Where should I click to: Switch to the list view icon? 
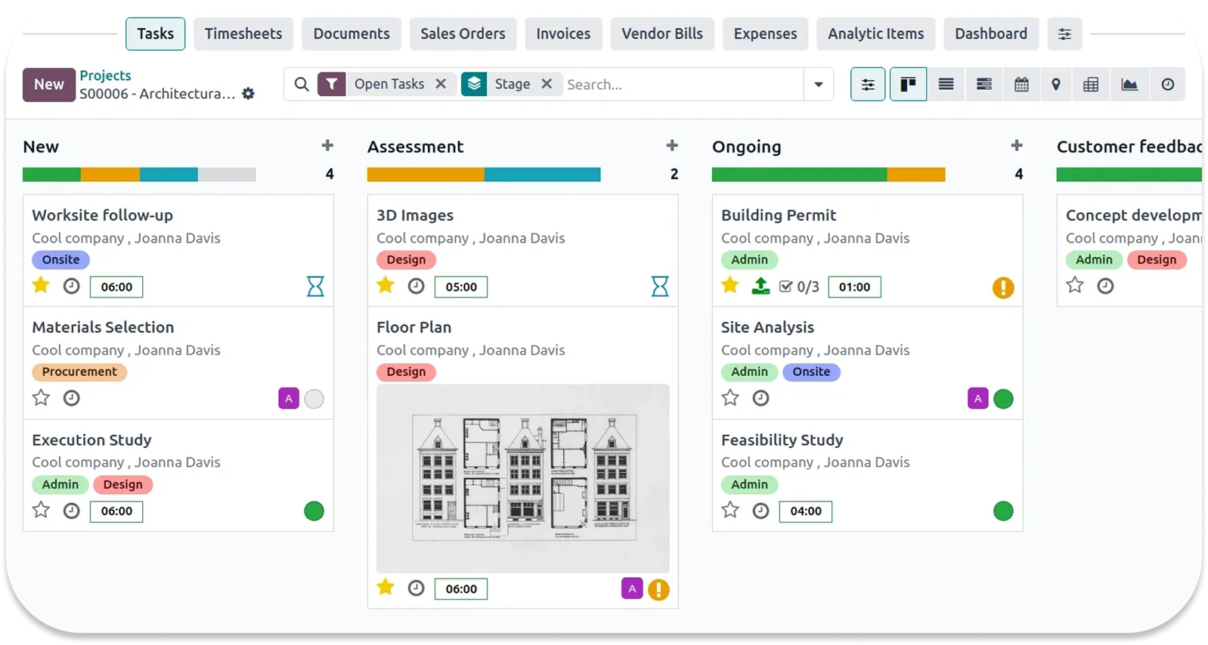coord(946,85)
